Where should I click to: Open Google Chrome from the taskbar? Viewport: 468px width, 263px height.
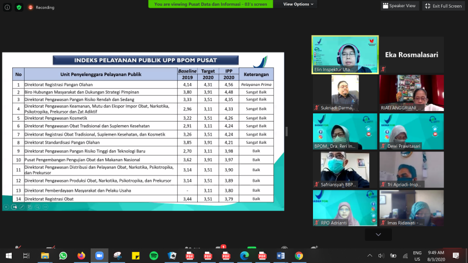click(299, 256)
